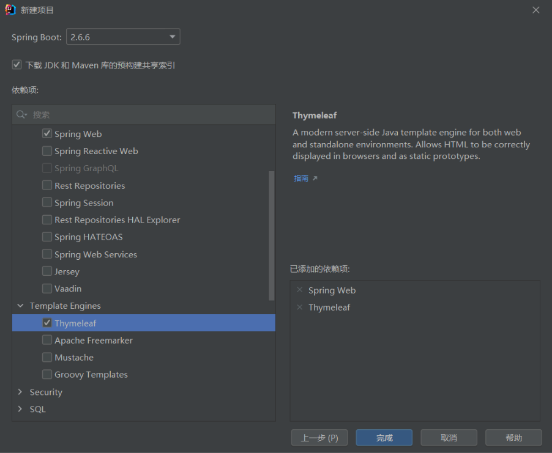Select Spring Web in added dependencies list
Viewport: 552px width, 453px height.
pyautogui.click(x=332, y=290)
